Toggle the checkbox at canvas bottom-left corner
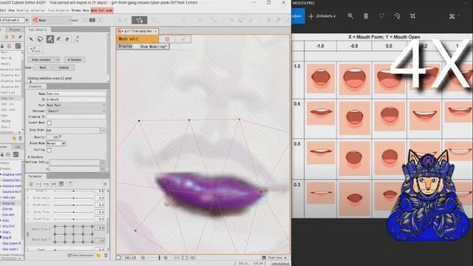Image resolution: width=473 pixels, height=266 pixels. point(118,258)
